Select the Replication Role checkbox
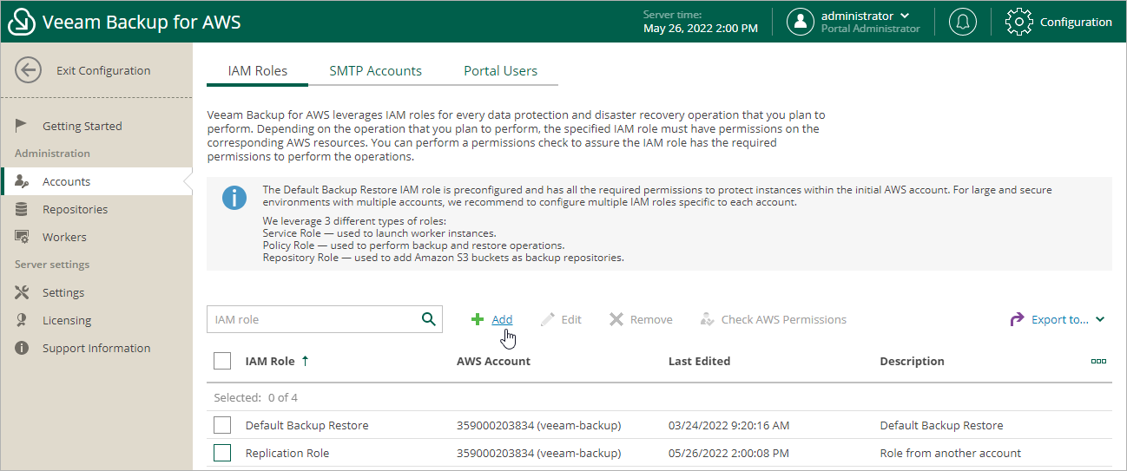 tap(222, 453)
